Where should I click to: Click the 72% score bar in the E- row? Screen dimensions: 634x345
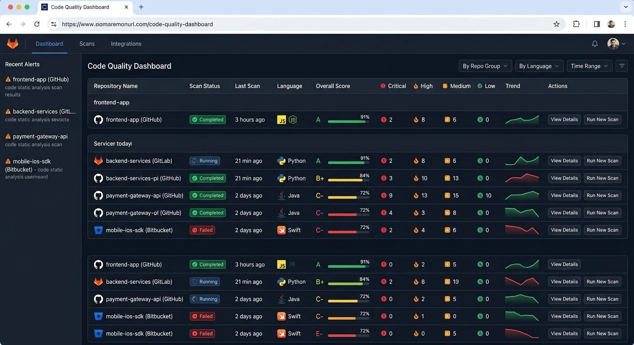tap(349, 336)
